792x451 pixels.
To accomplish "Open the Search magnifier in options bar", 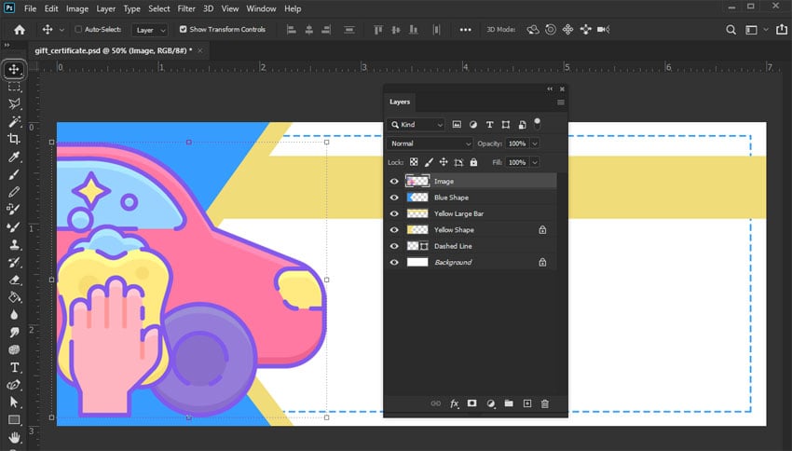I will coord(731,30).
